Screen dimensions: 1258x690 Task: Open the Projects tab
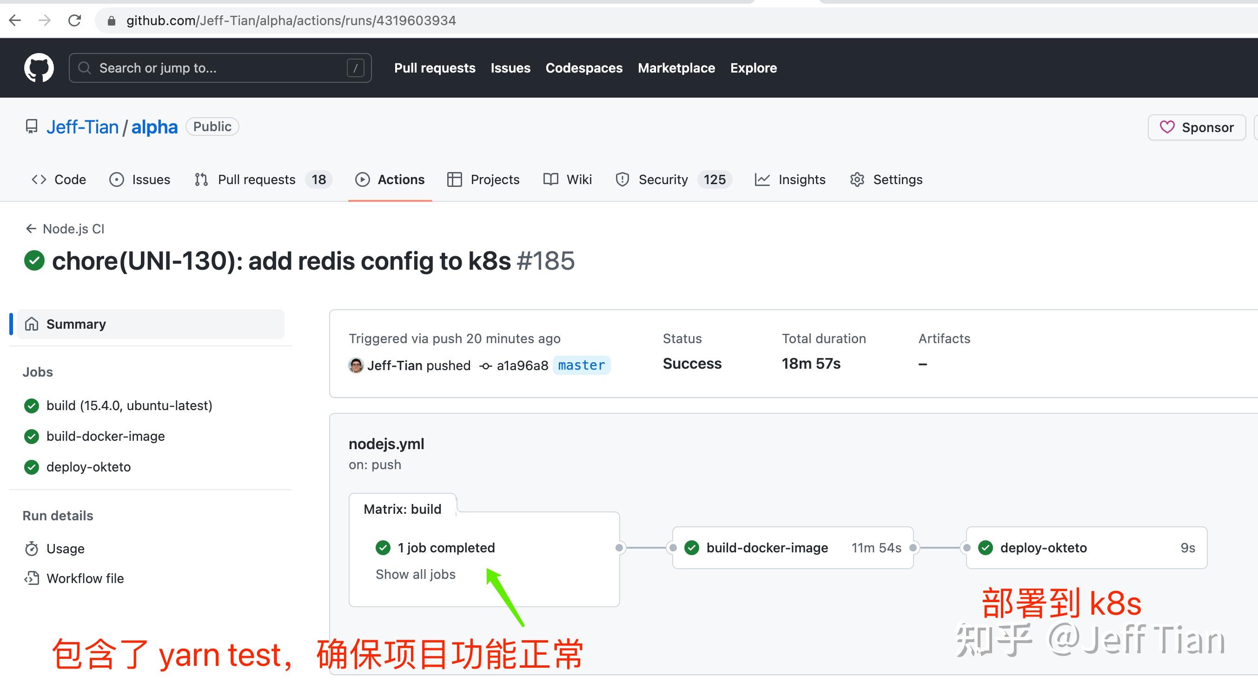(483, 179)
